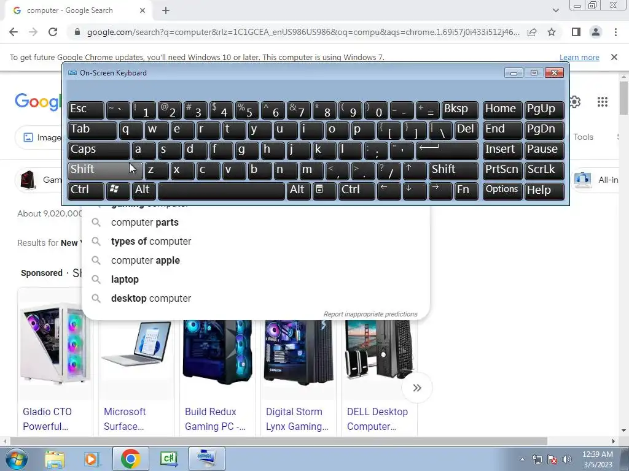This screenshot has height=471, width=629.
Task: Open the Windows Start orb
Action: click(x=15, y=459)
